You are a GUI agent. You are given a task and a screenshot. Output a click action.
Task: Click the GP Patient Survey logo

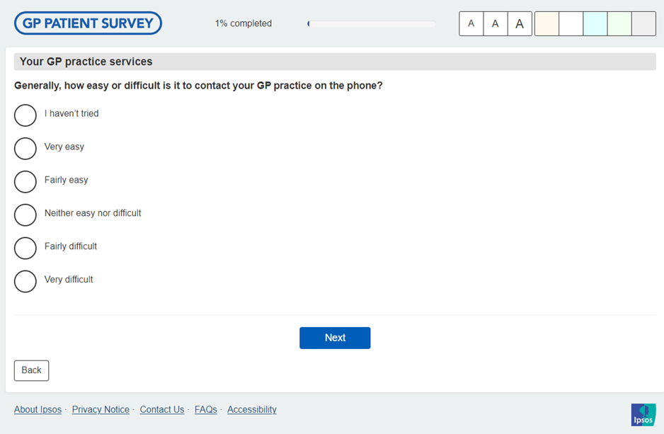tap(88, 23)
